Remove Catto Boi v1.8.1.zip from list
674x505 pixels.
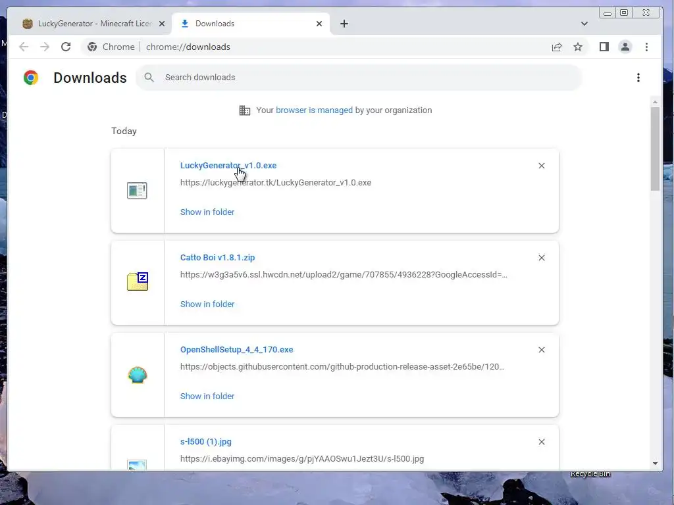coord(542,258)
